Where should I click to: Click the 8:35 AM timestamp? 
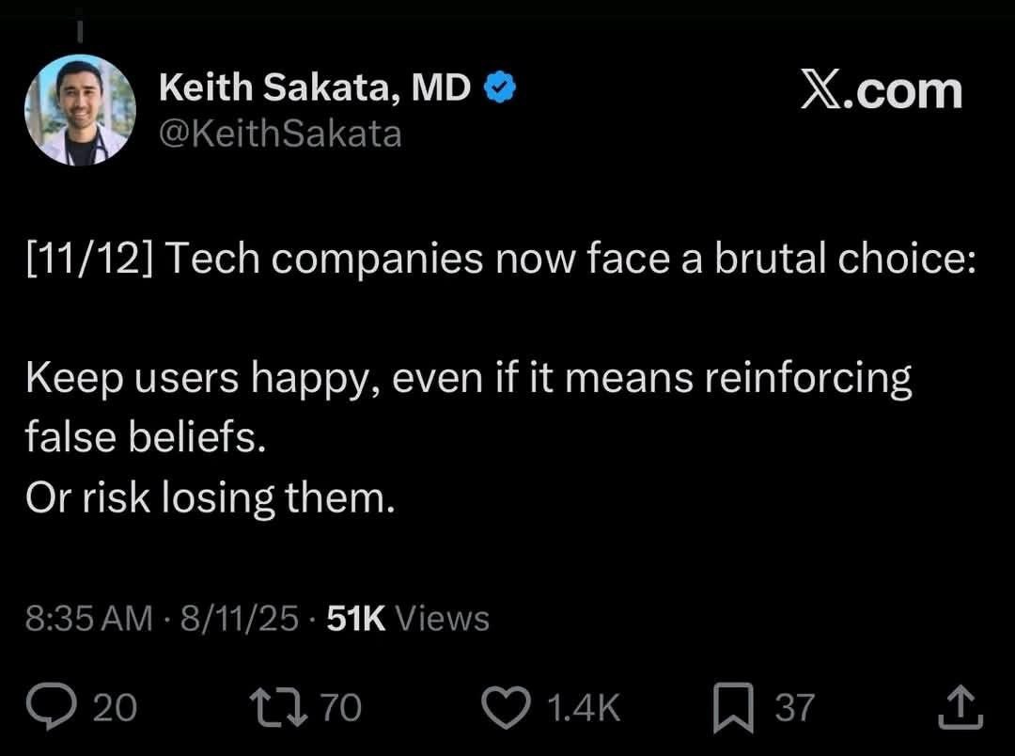tap(88, 619)
